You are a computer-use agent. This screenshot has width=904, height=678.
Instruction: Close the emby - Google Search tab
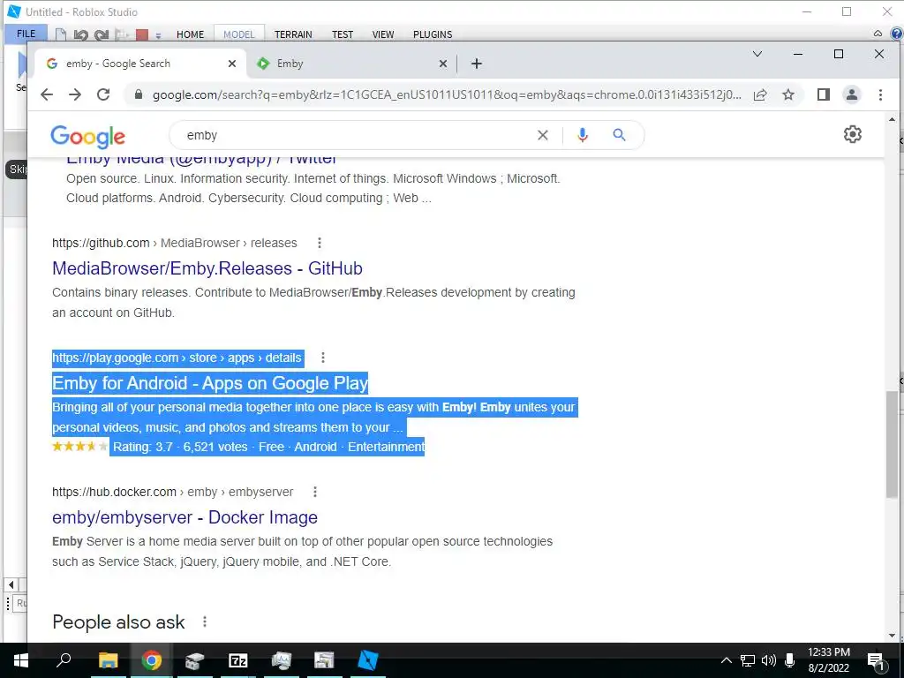point(232,64)
